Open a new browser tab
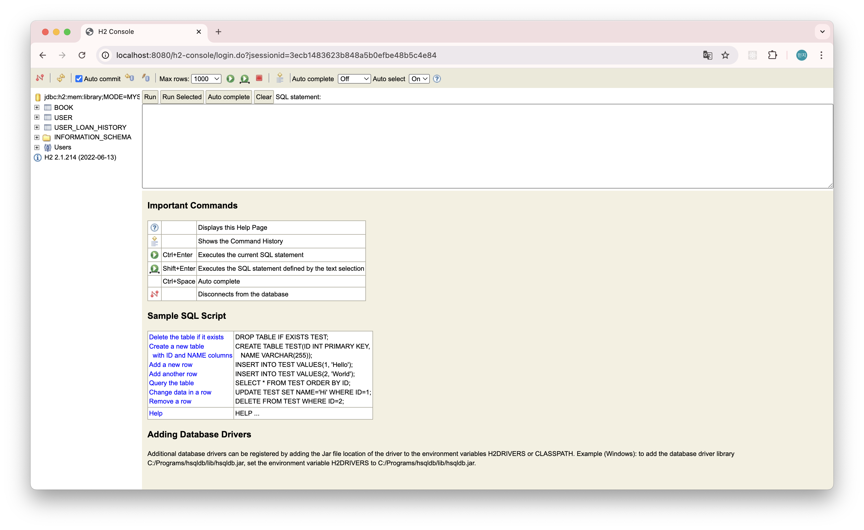Screen dimensions: 864x530 [218, 32]
